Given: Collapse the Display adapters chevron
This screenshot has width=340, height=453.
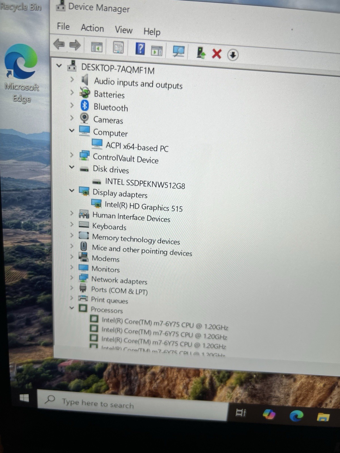Looking at the screenshot, I should click(x=72, y=191).
